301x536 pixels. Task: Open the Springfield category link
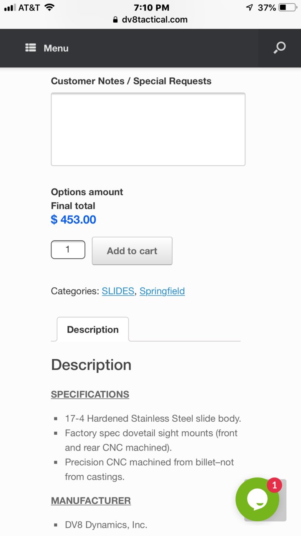[162, 291]
